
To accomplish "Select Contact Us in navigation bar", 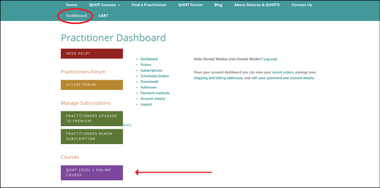I will (301, 5).
